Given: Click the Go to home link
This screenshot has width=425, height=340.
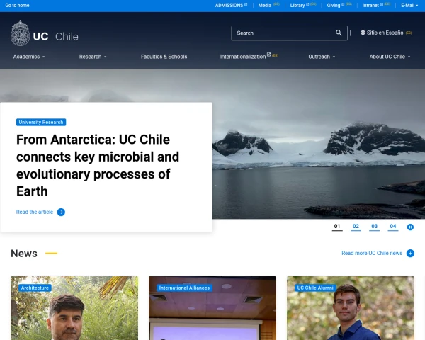Looking at the screenshot, I should pyautogui.click(x=17, y=5).
